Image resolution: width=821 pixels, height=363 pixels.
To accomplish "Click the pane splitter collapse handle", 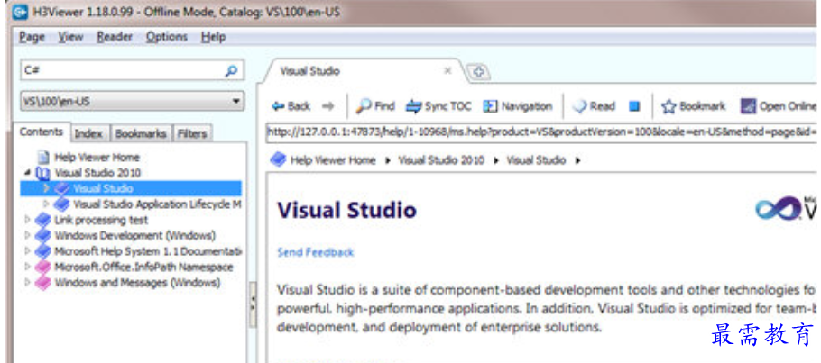I will 253,304.
